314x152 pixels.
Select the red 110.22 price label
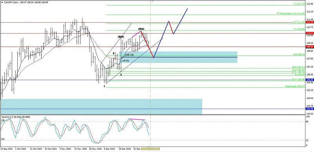tap(310, 33)
